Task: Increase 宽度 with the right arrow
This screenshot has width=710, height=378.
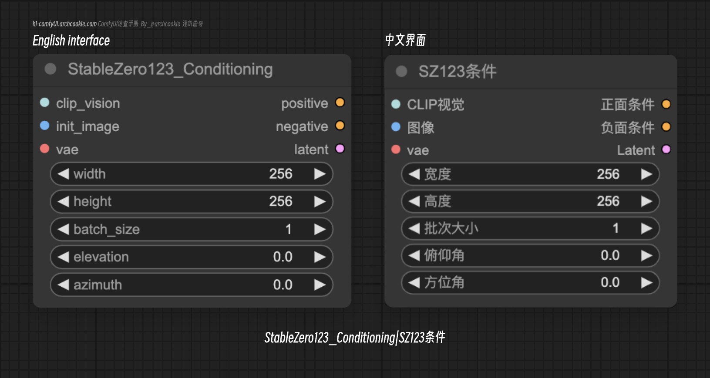Action: (x=646, y=174)
